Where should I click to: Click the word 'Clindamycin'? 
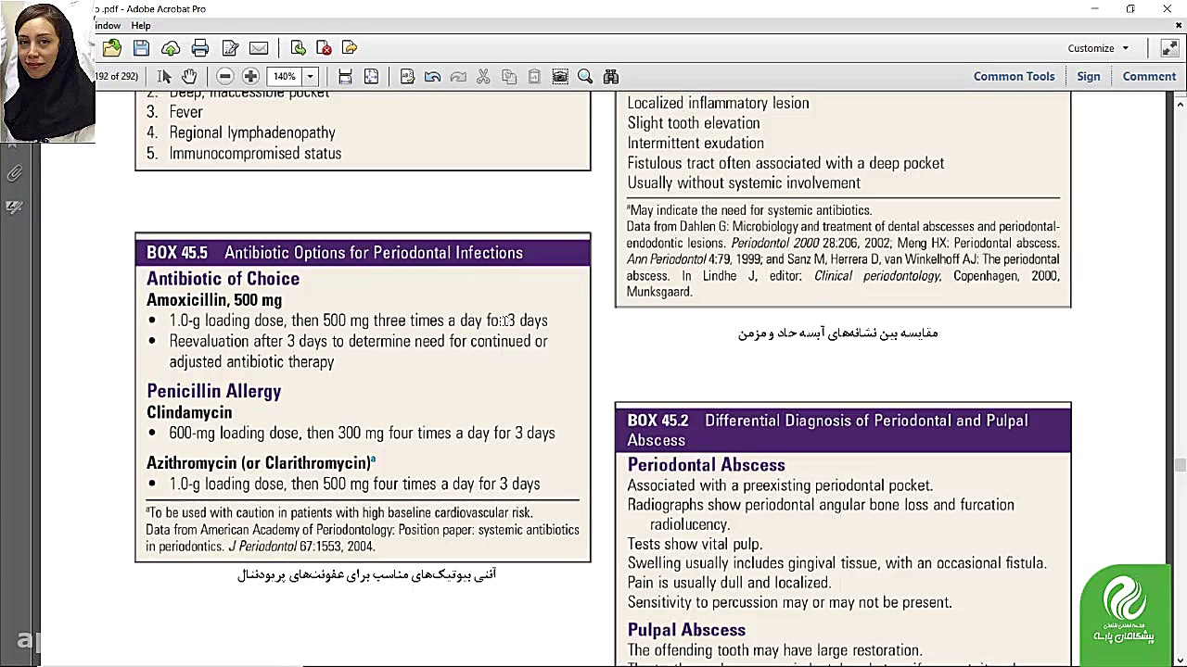(189, 412)
